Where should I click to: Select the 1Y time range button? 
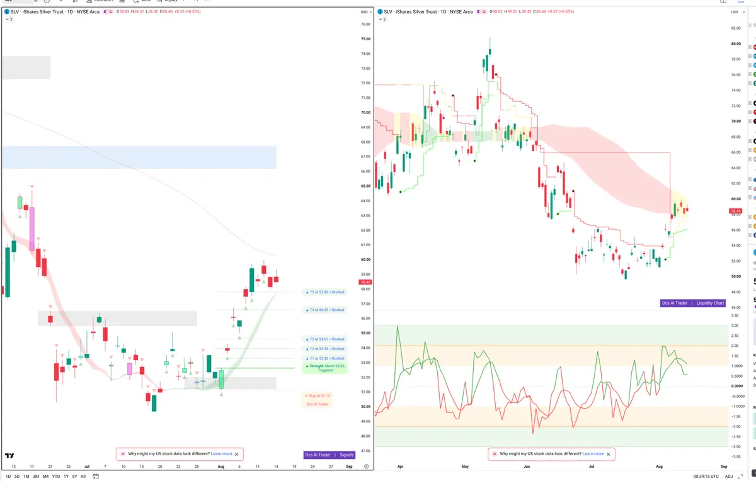click(x=66, y=476)
